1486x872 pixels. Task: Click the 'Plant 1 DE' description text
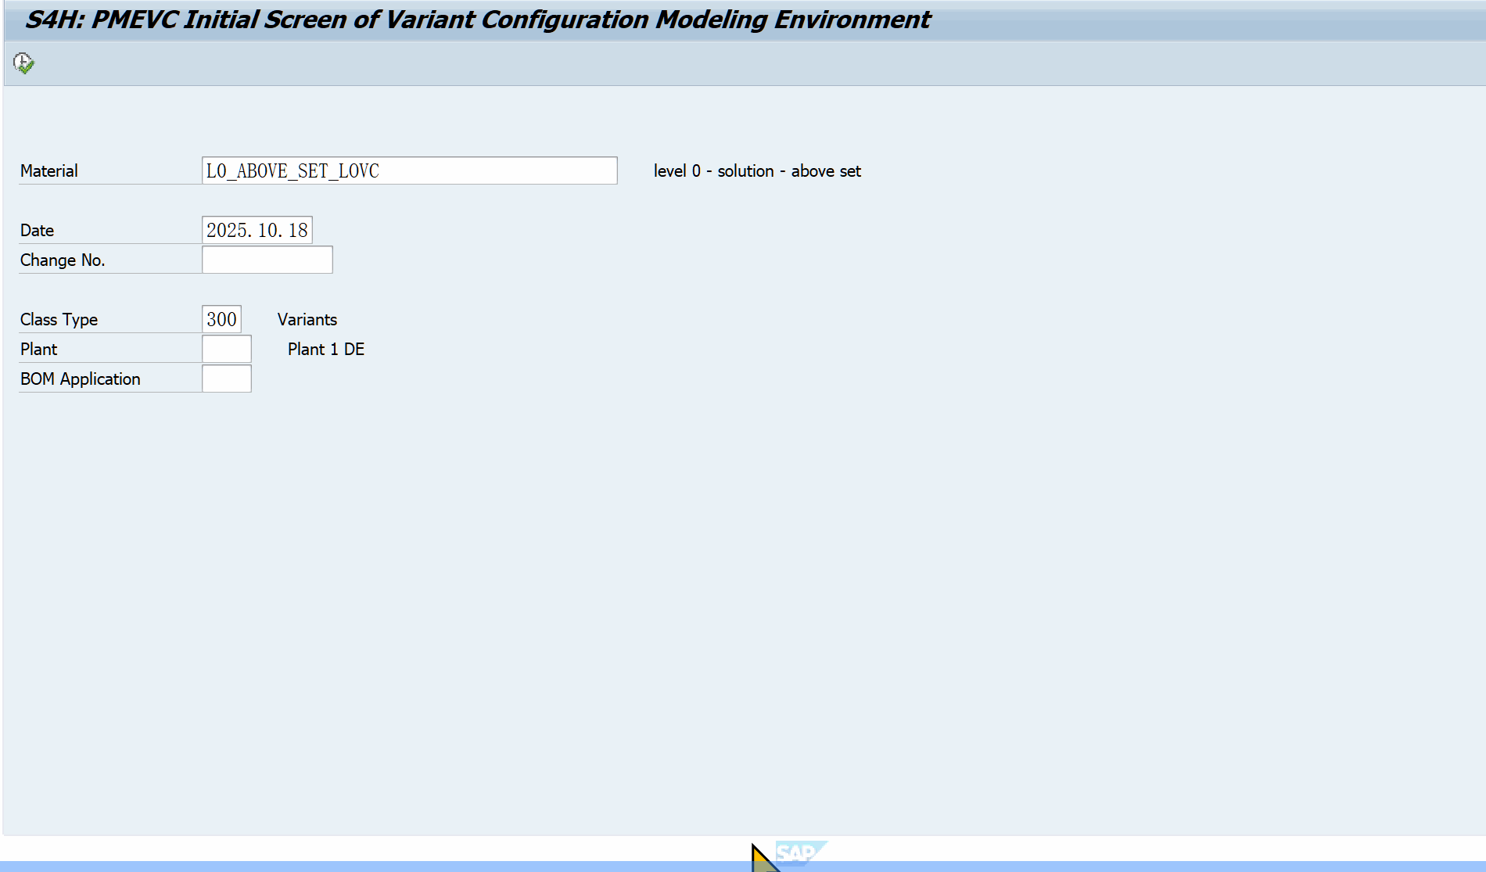(326, 350)
